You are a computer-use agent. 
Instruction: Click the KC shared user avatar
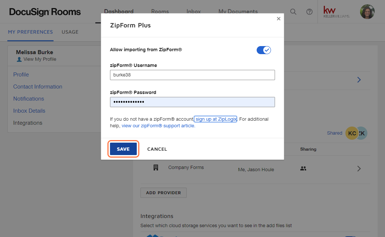pos(352,133)
